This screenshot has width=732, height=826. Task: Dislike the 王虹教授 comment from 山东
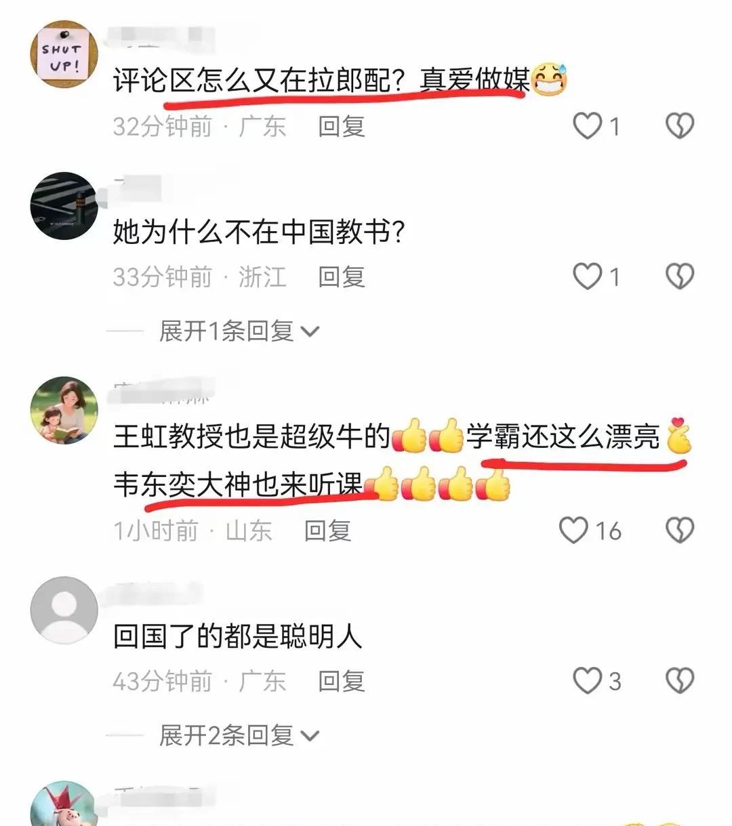point(680,531)
